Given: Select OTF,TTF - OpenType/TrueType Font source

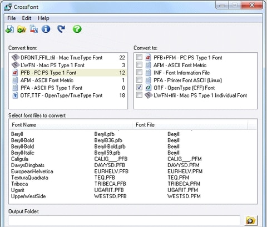Looking at the screenshot, I should [68, 95].
